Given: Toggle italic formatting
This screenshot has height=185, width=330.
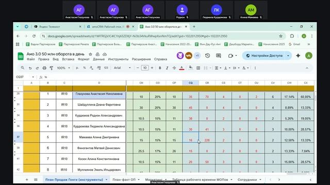Looking at the screenshot, I should pyautogui.click(x=167, y=68).
